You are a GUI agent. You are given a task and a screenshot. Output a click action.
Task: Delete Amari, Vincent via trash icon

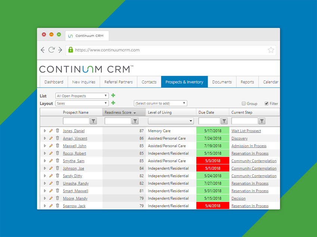click(x=57, y=138)
